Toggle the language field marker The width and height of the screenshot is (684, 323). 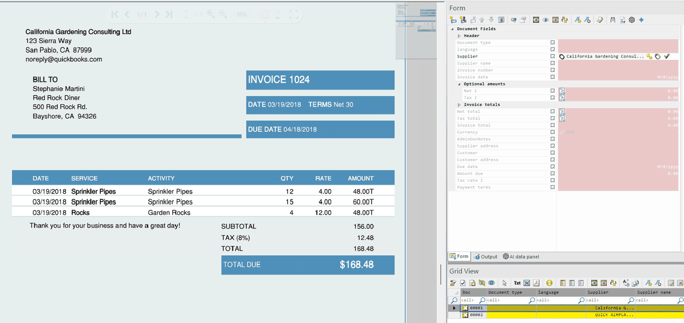pos(552,50)
